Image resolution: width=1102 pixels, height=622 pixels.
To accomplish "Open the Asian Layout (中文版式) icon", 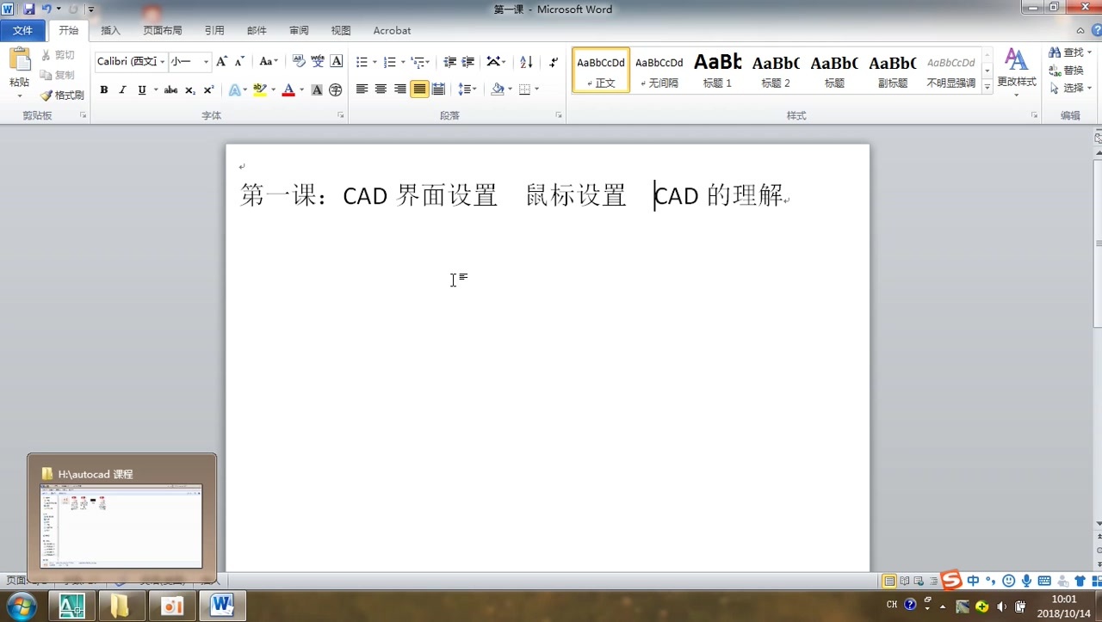I will pos(495,62).
